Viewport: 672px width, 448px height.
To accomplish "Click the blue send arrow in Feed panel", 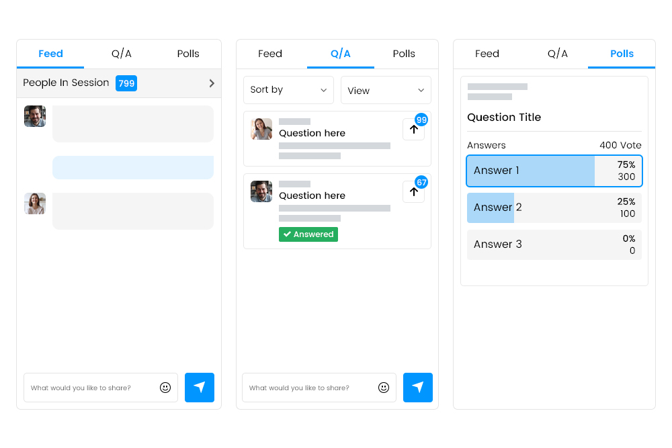I will tap(199, 388).
